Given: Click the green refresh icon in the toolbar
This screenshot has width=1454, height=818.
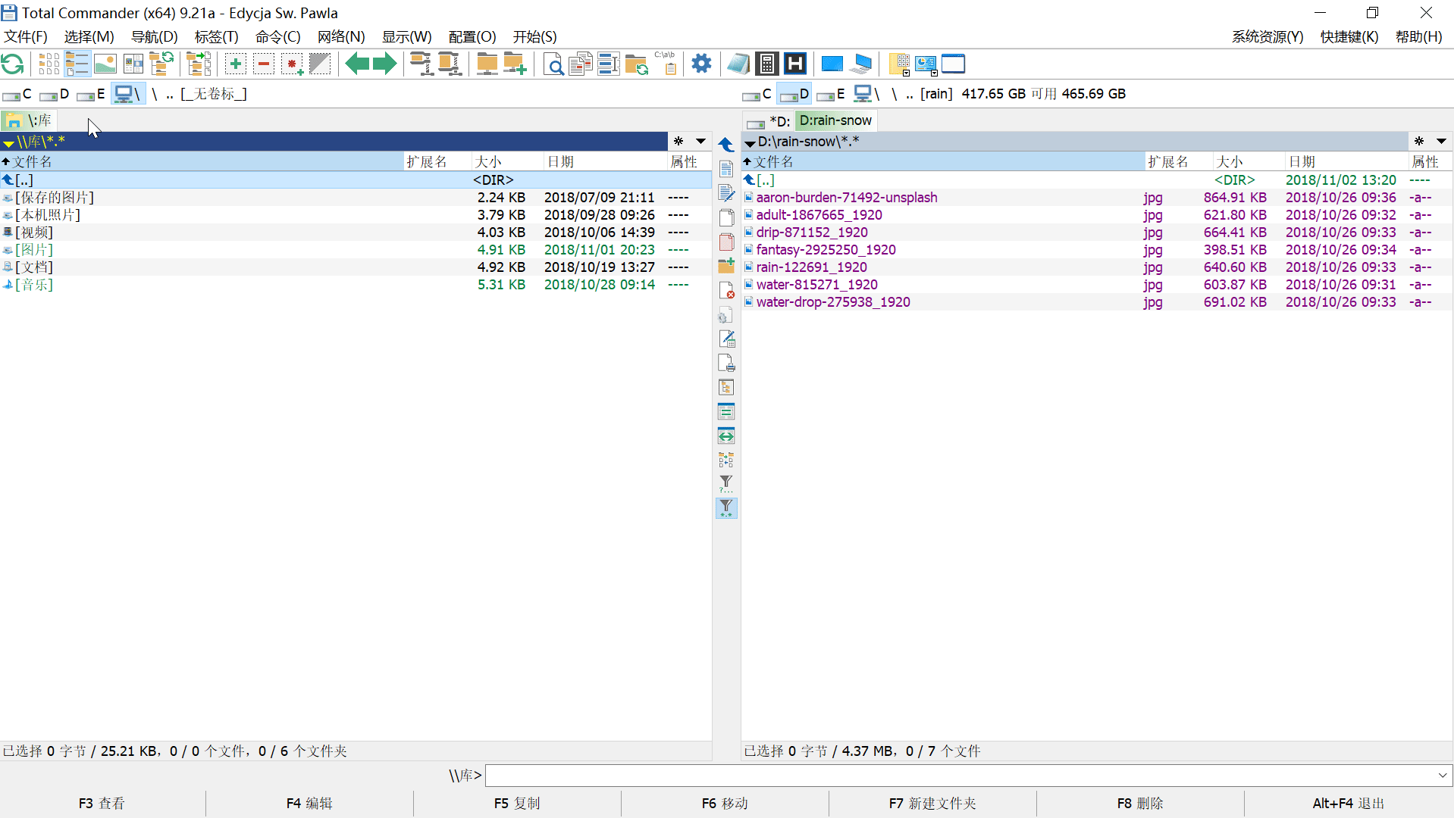Looking at the screenshot, I should (13, 64).
